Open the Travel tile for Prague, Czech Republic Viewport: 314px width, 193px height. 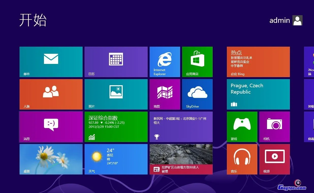258,94
